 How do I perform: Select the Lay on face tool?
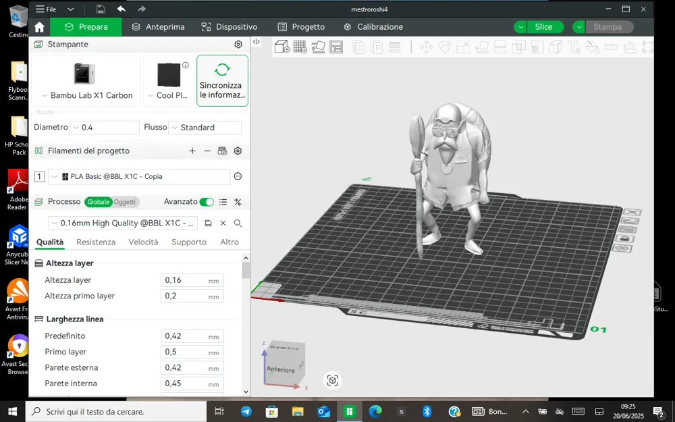[x=482, y=47]
